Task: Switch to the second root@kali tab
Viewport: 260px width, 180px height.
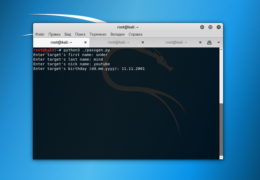Action: (x=118, y=42)
